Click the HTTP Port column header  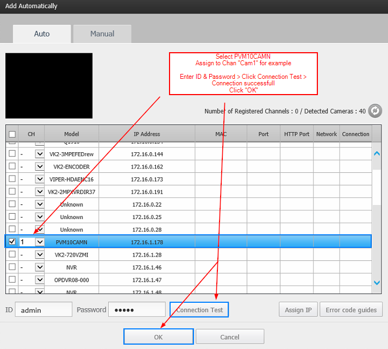click(x=297, y=134)
